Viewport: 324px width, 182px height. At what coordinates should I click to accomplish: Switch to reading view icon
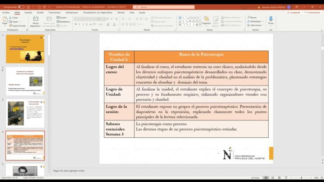click(279, 178)
